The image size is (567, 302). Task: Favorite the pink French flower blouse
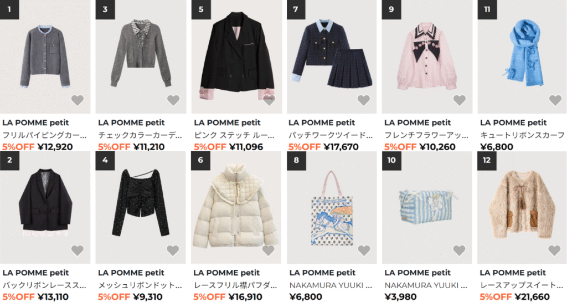[459, 100]
